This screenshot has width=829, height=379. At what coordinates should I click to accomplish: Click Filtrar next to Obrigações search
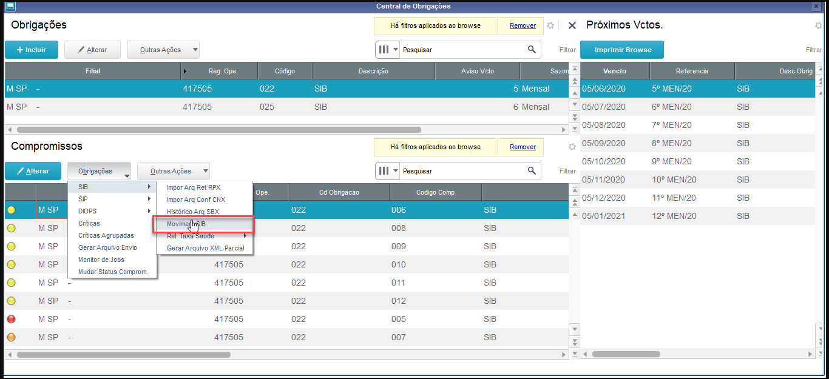click(567, 50)
